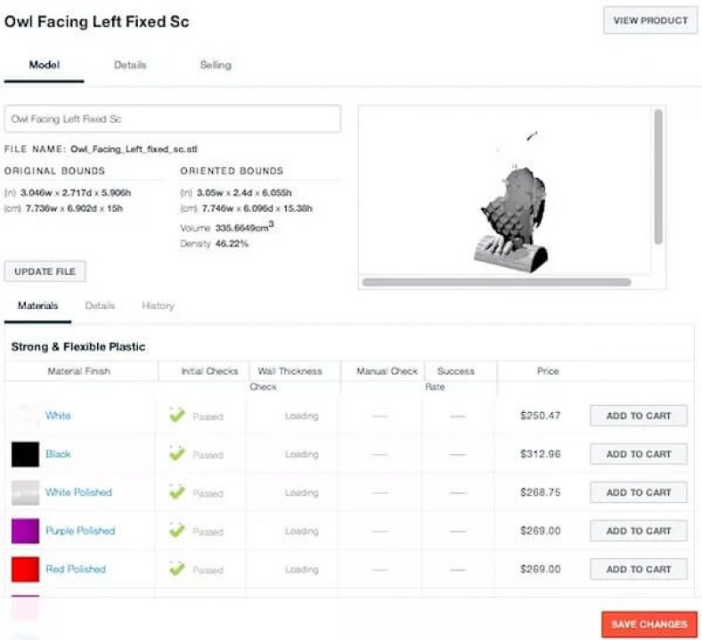This screenshot has width=702, height=640.
Task: Select the red color swatch
Action: tap(25, 570)
